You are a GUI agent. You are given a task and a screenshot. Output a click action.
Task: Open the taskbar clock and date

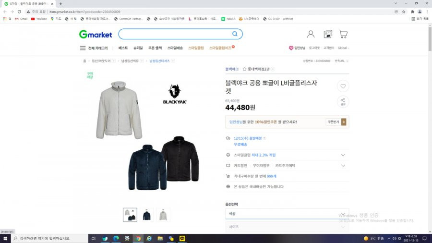coord(411,238)
